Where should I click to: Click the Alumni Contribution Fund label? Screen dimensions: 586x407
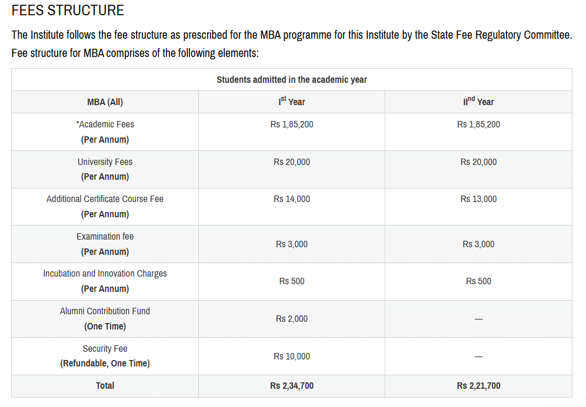click(105, 311)
